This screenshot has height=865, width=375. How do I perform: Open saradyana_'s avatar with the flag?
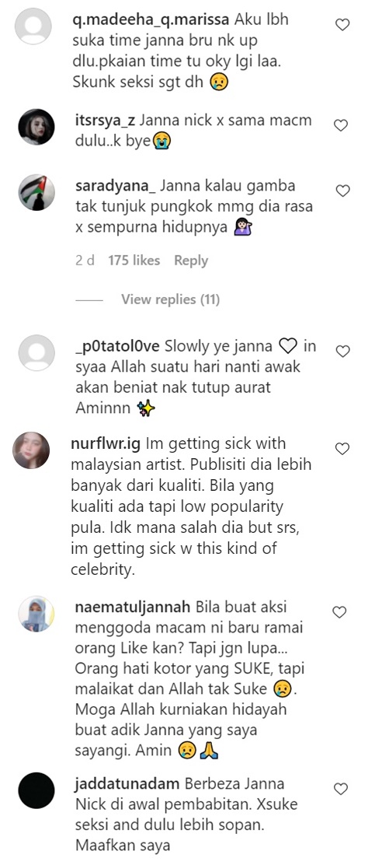tap(36, 193)
